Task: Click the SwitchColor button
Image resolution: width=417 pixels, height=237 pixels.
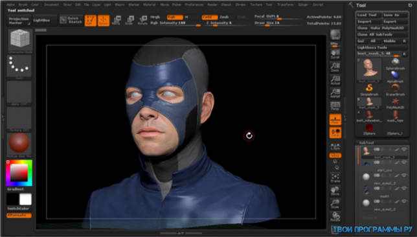Action: pos(18,209)
